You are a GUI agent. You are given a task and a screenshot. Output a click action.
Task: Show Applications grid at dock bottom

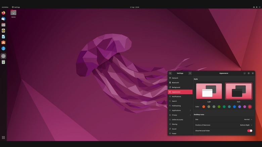pyautogui.click(x=3, y=138)
